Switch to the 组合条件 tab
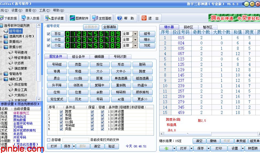260x153 pixels. click(79, 57)
